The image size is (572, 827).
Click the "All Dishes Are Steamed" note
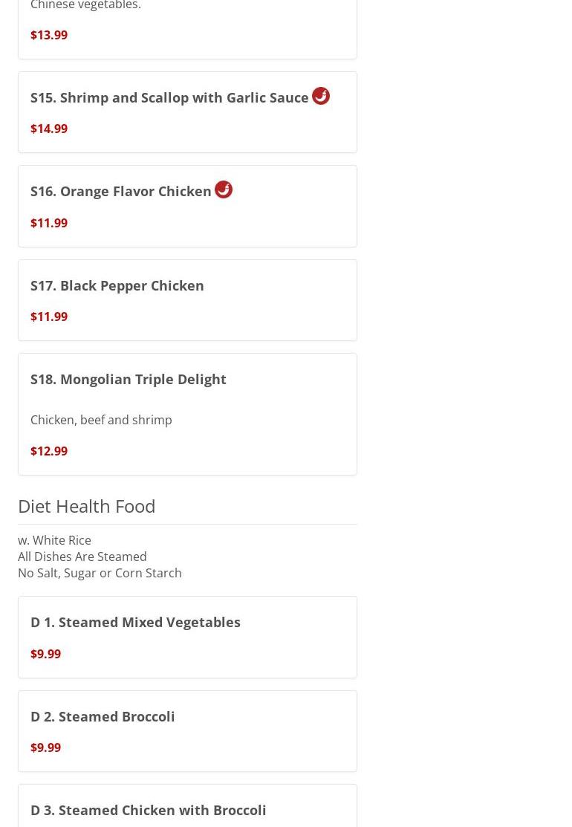point(82,557)
